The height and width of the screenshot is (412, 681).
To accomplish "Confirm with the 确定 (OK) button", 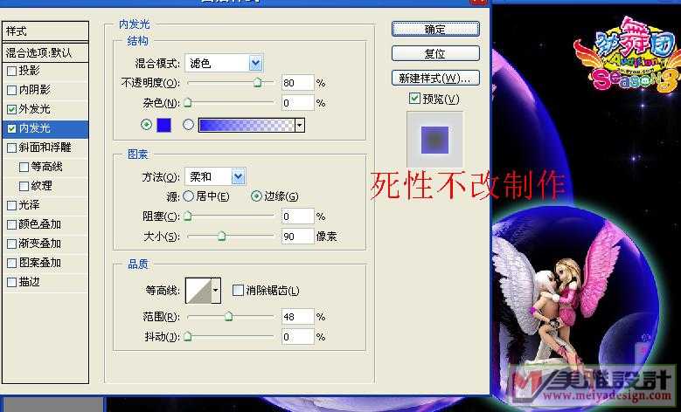I will pyautogui.click(x=435, y=29).
